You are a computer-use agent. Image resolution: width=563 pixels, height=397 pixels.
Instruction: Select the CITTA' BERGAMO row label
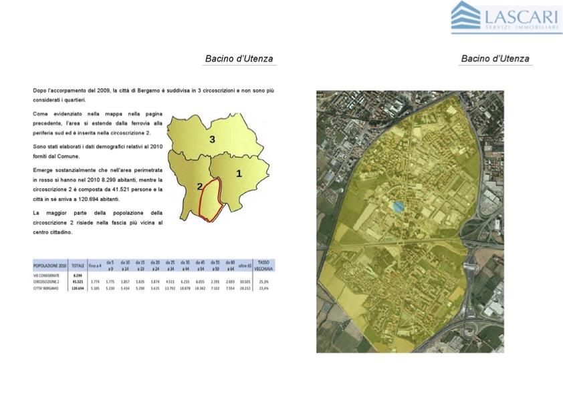(x=47, y=288)
